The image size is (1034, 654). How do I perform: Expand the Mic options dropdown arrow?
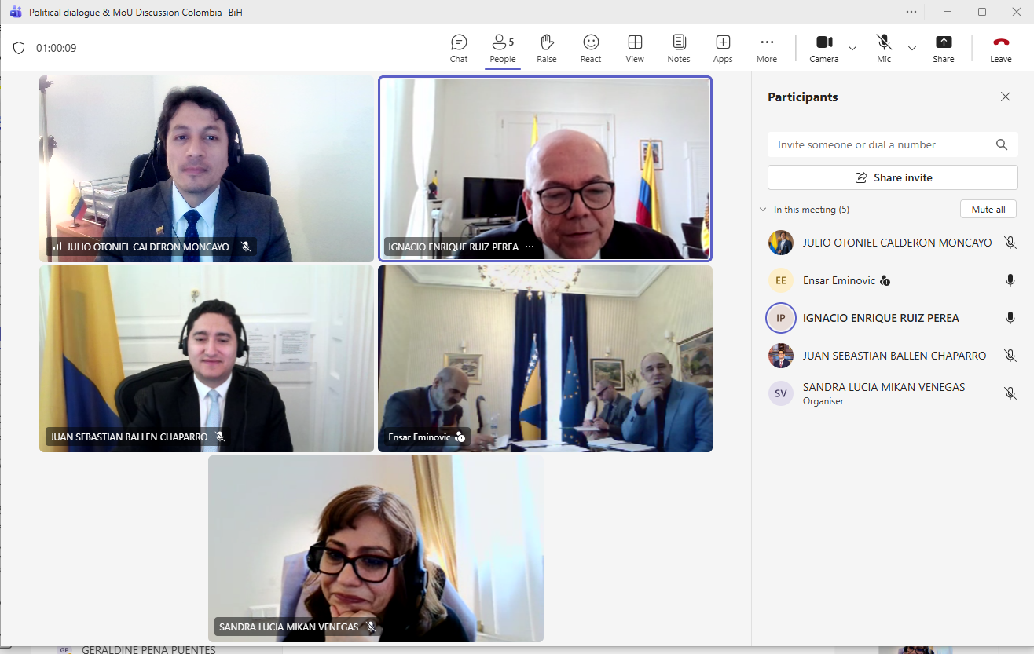(912, 48)
